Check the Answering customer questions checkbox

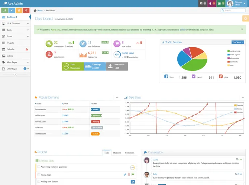(x=39, y=167)
